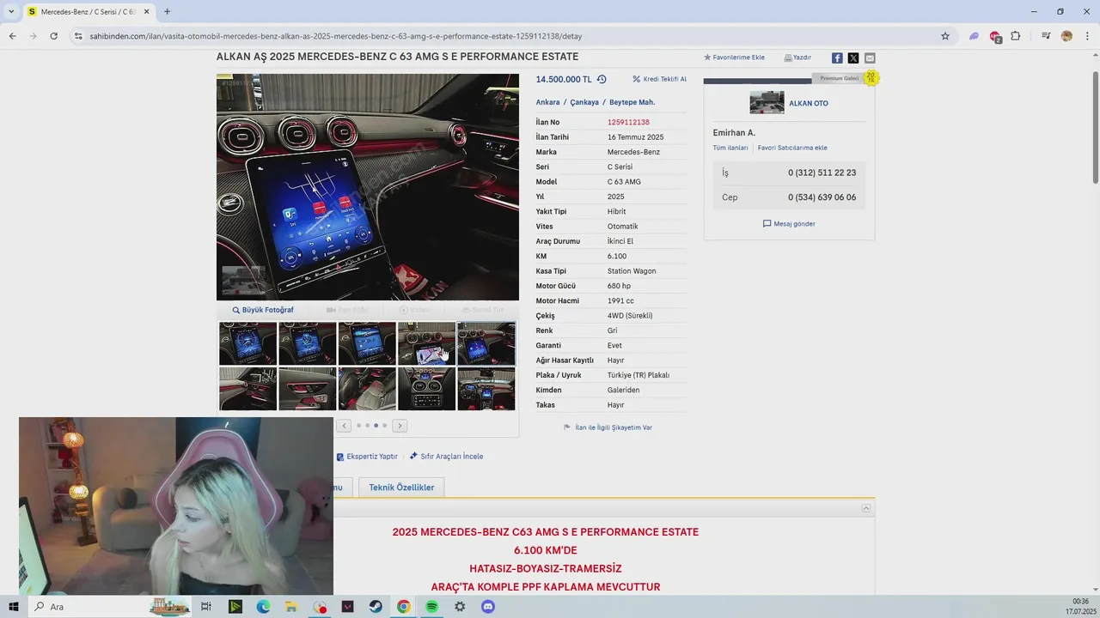The image size is (1100, 618).
Task: Select first thumbnail in top row
Action: click(248, 343)
